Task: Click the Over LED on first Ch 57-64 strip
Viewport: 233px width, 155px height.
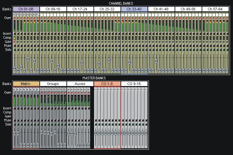Action: pyautogui.click(x=204, y=18)
